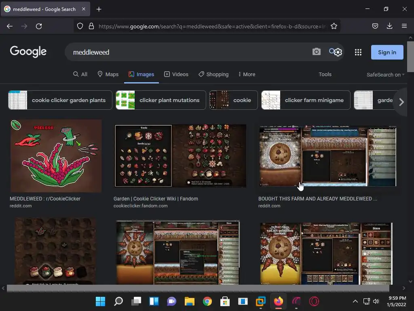Expand the More search categories menu
The height and width of the screenshot is (311, 414).
click(x=247, y=75)
